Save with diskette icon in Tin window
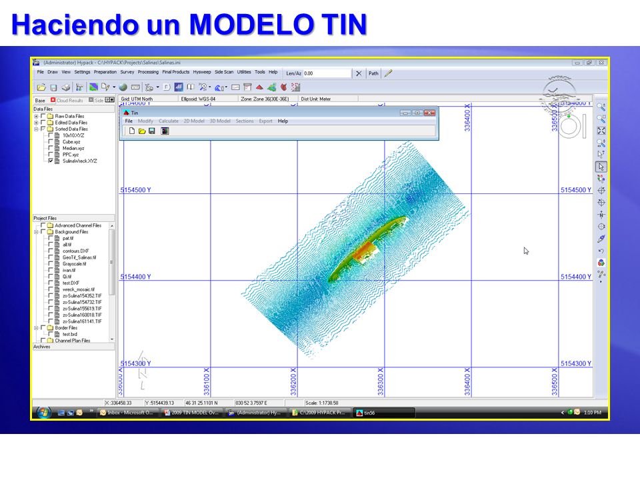640x480 pixels. [152, 131]
